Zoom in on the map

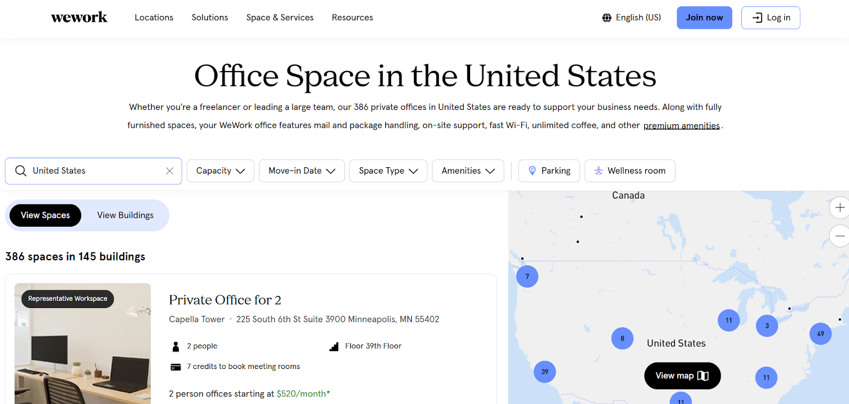(839, 208)
